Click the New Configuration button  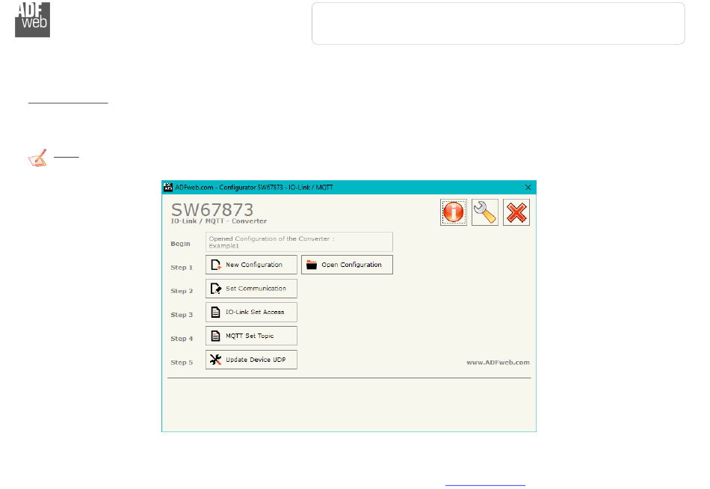pos(251,265)
